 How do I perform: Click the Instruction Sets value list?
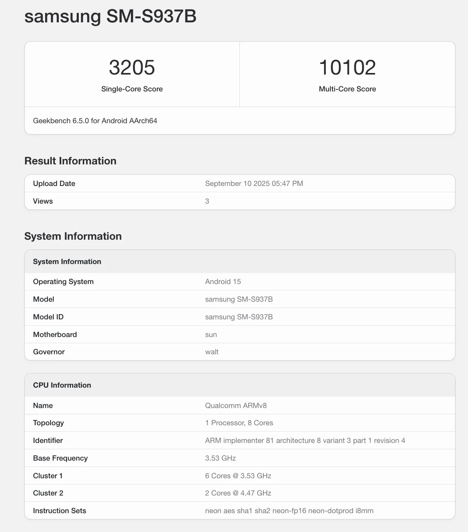click(x=289, y=511)
